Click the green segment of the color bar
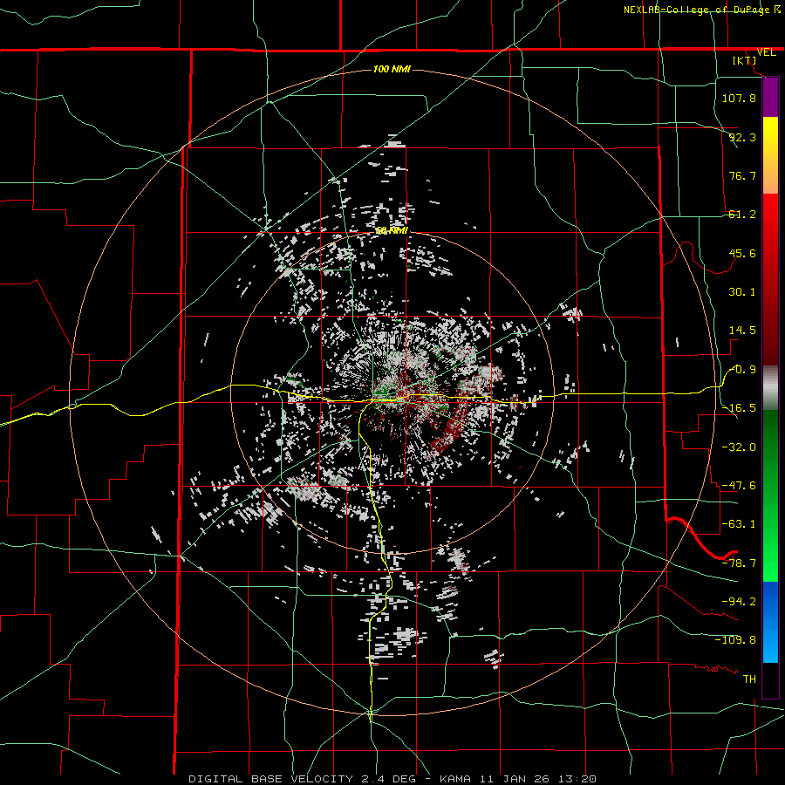The width and height of the screenshot is (785, 785). click(x=770, y=495)
